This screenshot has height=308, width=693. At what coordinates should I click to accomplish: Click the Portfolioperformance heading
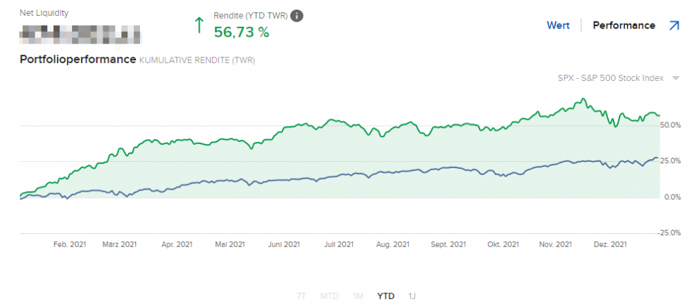point(78,60)
